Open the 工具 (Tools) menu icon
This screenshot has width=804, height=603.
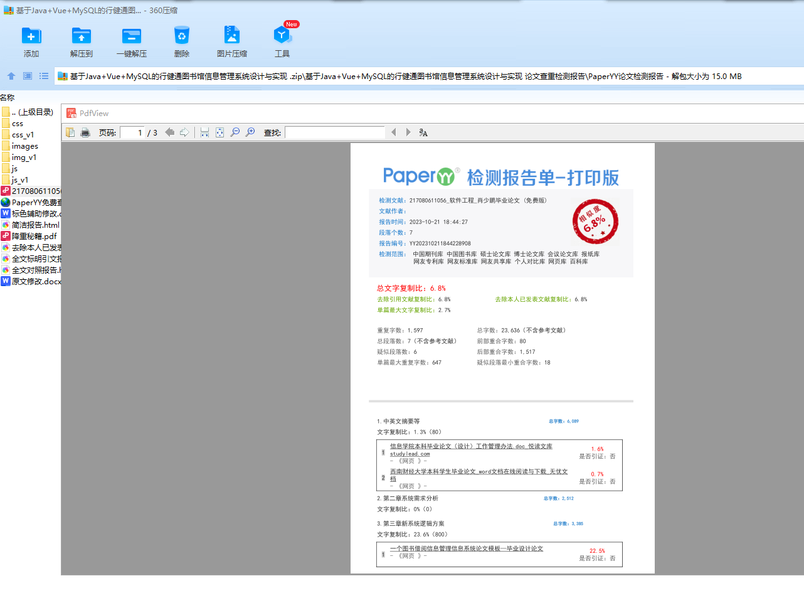[x=282, y=36]
